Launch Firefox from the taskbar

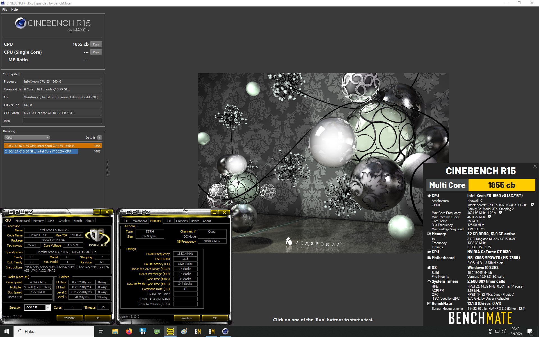pos(129,331)
